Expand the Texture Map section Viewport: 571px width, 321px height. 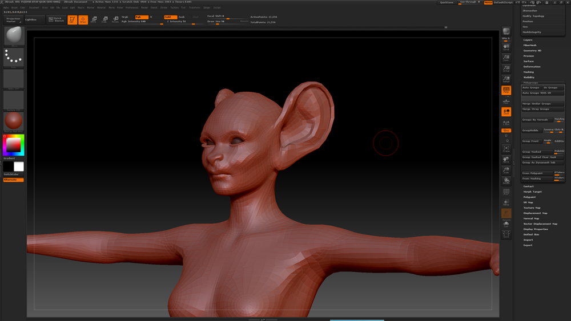point(532,208)
